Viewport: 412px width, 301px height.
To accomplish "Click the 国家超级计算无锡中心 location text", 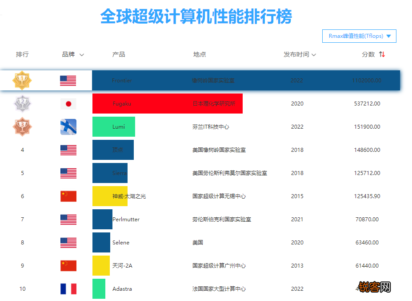I will pyautogui.click(x=219, y=196).
